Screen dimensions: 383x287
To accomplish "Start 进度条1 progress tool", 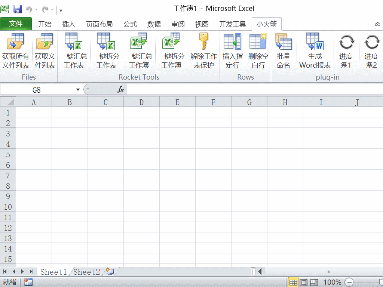I will 346,51.
